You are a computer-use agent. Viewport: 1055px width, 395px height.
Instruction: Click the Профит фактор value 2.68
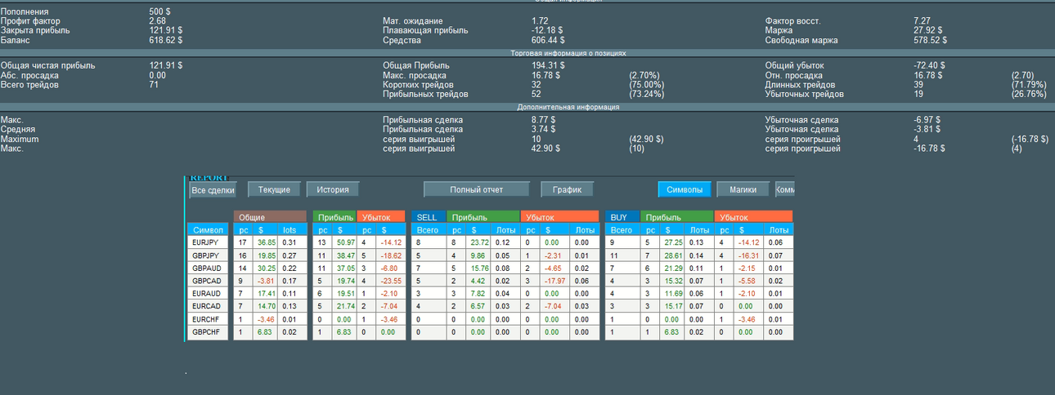point(158,20)
